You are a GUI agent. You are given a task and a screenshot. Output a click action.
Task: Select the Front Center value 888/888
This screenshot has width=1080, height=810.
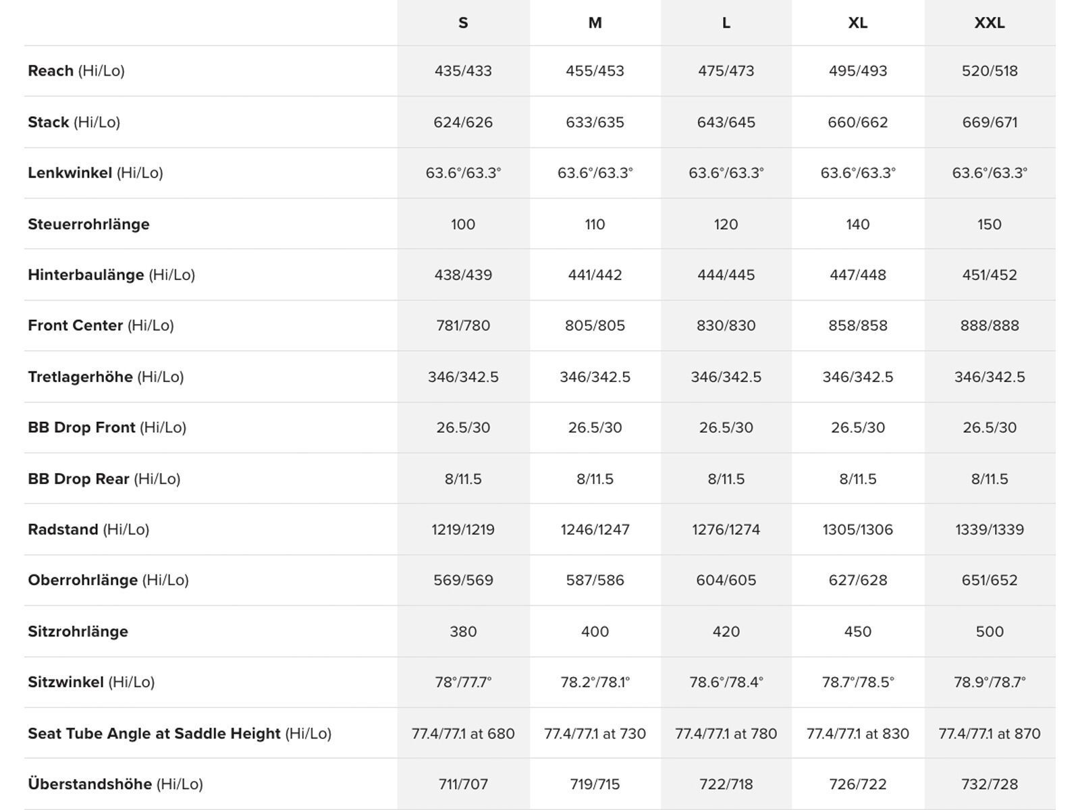click(x=990, y=325)
